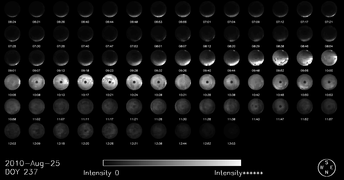Select the disk image labeled 09:01
This screenshot has height=180, width=344.
click(12, 58)
